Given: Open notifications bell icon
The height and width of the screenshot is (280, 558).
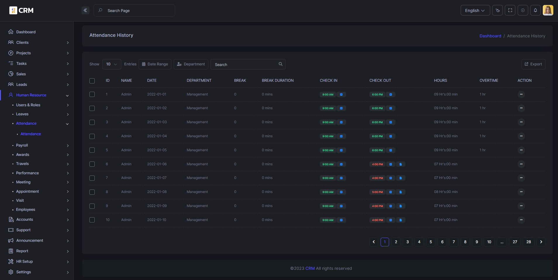Looking at the screenshot, I should [535, 11].
